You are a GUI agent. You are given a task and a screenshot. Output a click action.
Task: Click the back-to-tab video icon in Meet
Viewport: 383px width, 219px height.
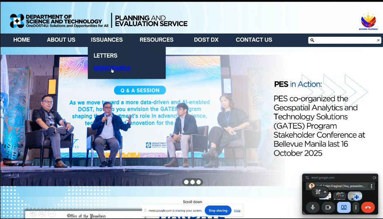tap(374, 178)
